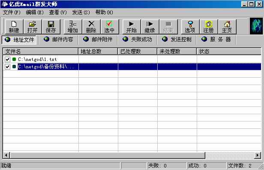264x170 pixels.
Task: Start sending with the 开始 play icon
Action: [x=132, y=27]
